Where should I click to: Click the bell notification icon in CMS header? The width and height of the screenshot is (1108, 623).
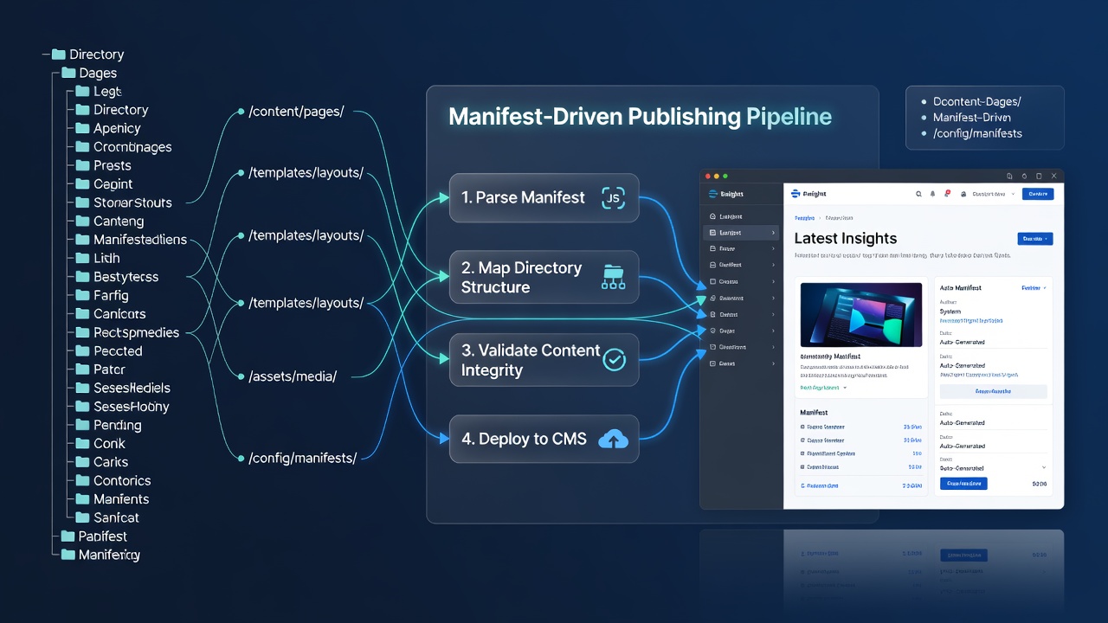tap(932, 194)
